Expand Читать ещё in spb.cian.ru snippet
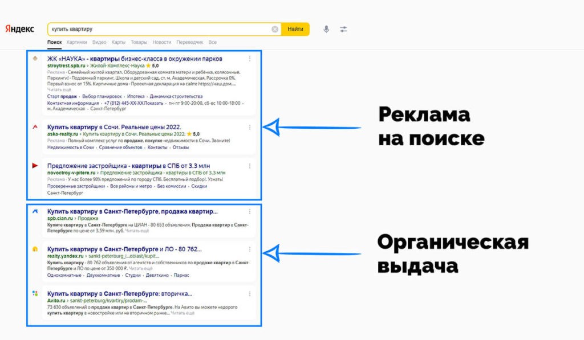This screenshot has height=340, width=584. (137, 231)
